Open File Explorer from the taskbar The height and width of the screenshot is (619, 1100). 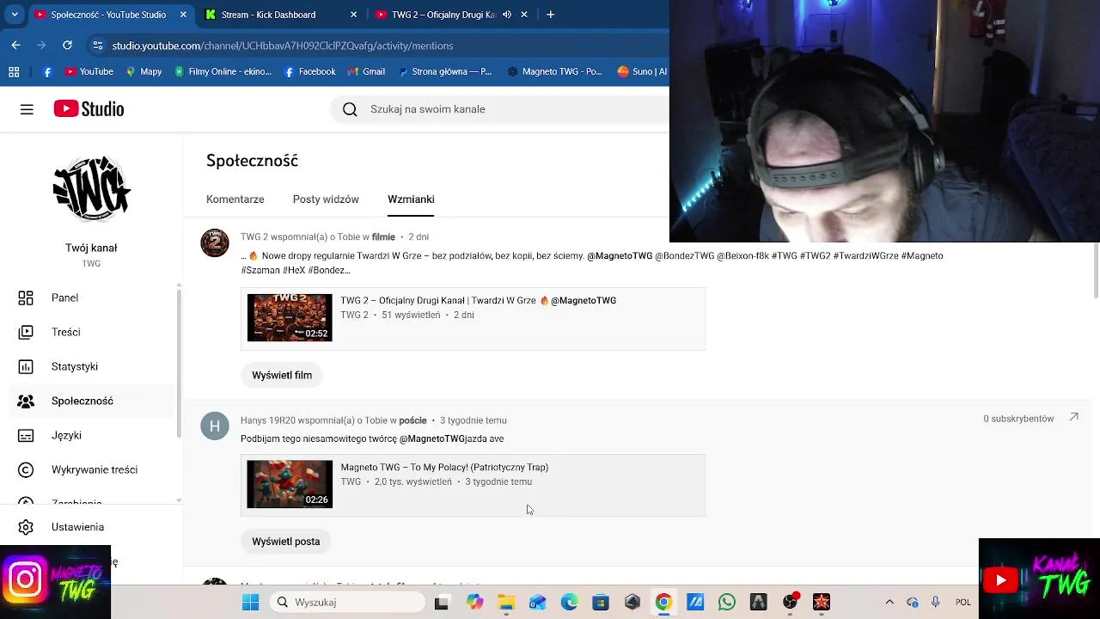coord(506,603)
